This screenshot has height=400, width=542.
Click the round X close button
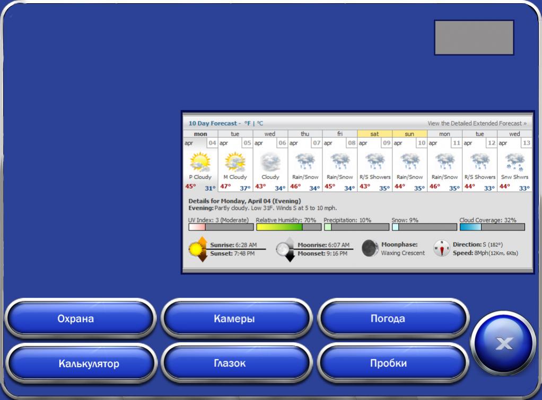click(x=503, y=343)
